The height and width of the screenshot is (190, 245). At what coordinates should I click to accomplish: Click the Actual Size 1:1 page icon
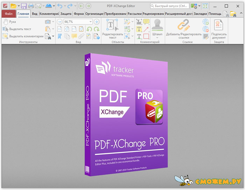pos(59,29)
